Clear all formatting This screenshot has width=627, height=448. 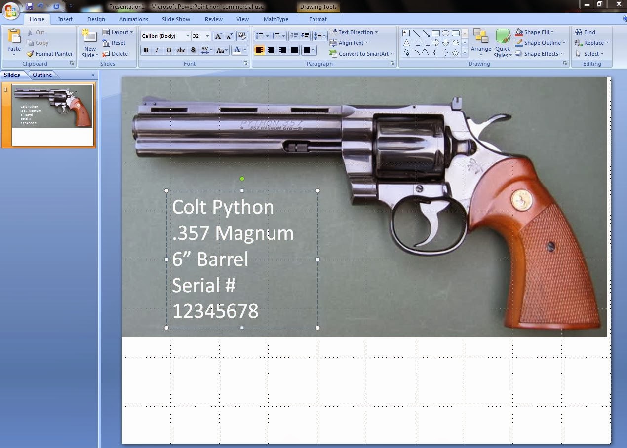coord(242,36)
